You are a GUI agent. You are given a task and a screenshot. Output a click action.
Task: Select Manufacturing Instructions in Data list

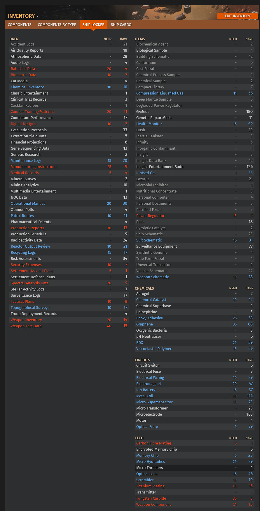pyautogui.click(x=34, y=167)
